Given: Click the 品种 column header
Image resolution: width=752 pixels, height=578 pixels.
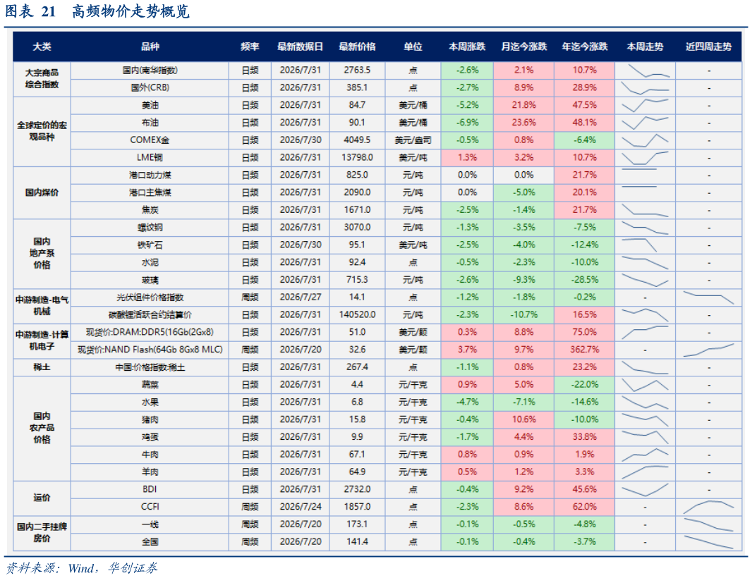Looking at the screenshot, I should (150, 47).
